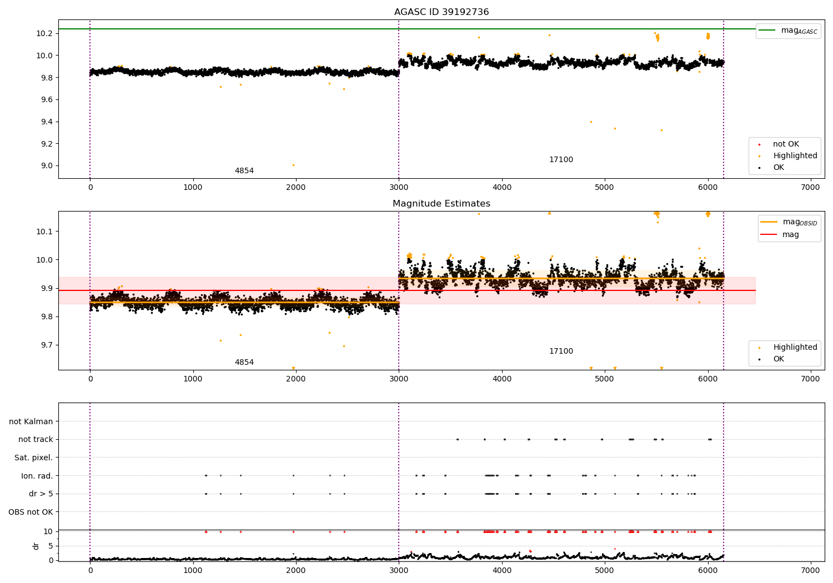Image resolution: width=833 pixels, height=583 pixels.
Task: Click the 'dr > 5' row label
Action: (x=41, y=494)
